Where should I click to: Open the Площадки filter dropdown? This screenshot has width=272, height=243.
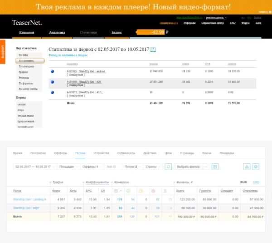coord(68,167)
